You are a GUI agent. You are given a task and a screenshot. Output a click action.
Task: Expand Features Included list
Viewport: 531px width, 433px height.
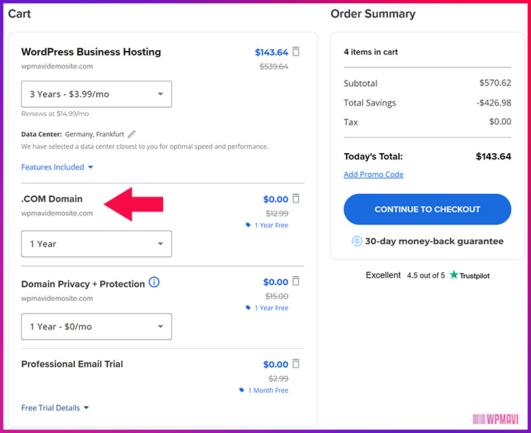(57, 167)
